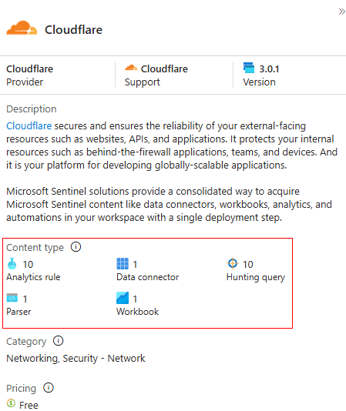Open the Cloudflare link in the description
The width and height of the screenshot is (346, 411).
coord(29,125)
